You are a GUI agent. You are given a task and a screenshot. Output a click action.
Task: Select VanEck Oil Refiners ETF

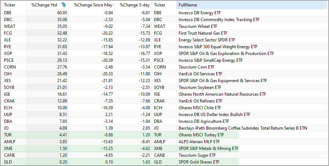pos(200,101)
